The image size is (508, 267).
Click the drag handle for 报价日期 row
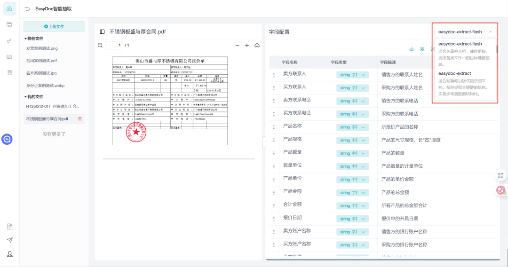[x=274, y=219]
